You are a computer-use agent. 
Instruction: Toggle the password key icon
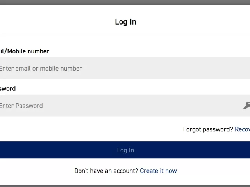[246, 106]
